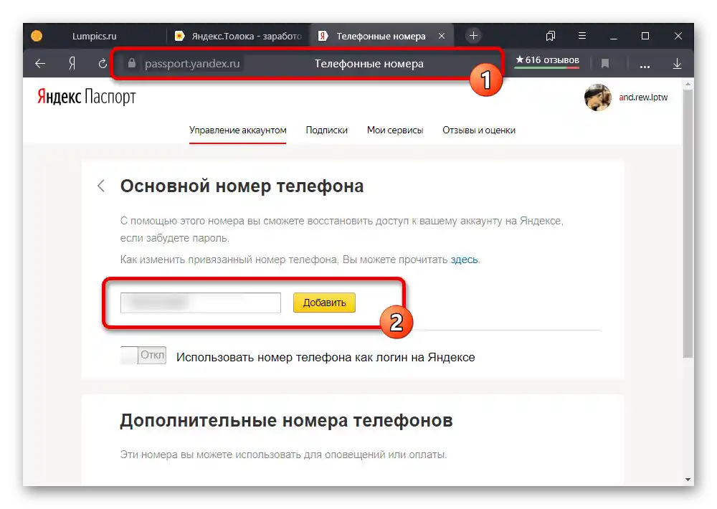Open a new tab with the plus button

coord(473,36)
